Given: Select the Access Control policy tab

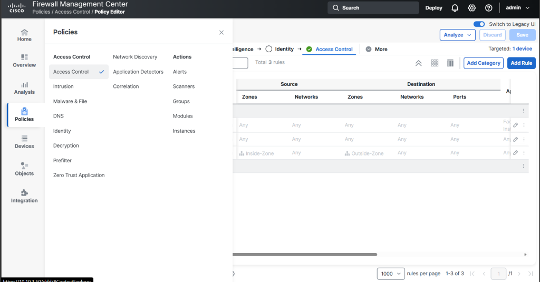Looking at the screenshot, I should (x=329, y=49).
